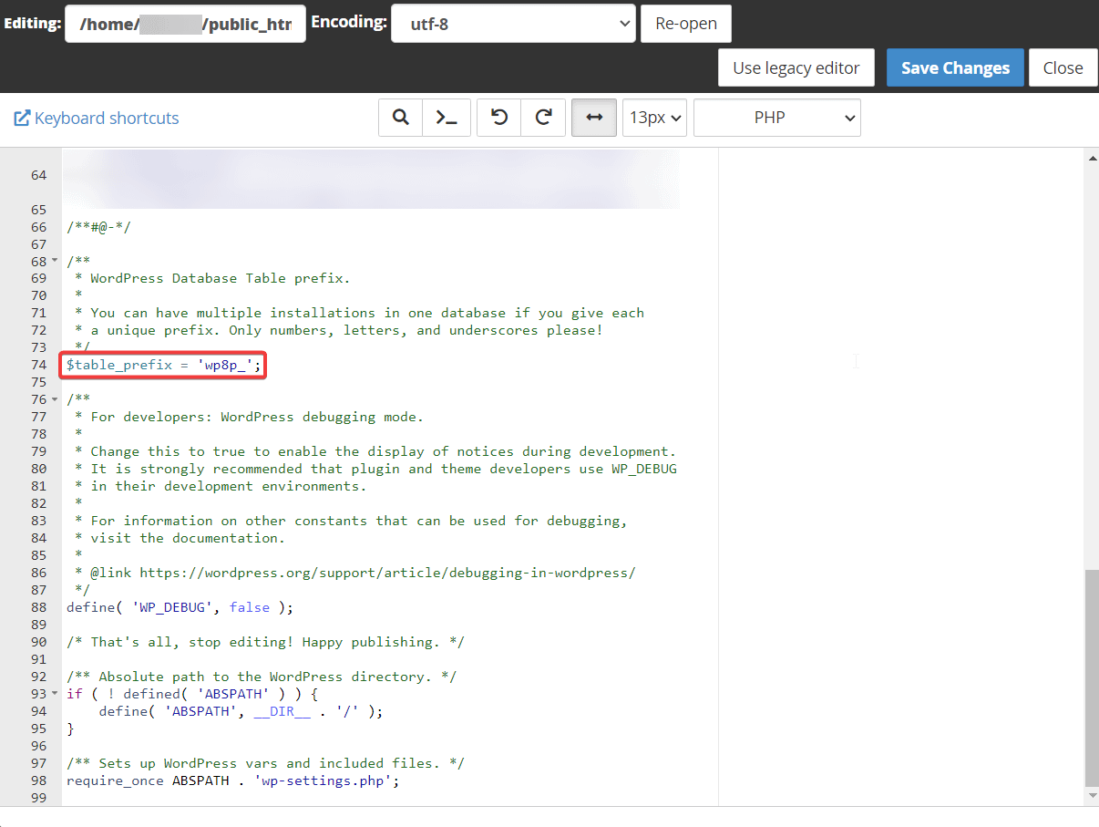Click the vertical scrollbar thumb

coord(1092,677)
